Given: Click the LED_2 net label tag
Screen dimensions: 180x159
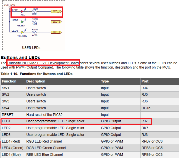Looking at the screenshot, I should coord(56,22).
